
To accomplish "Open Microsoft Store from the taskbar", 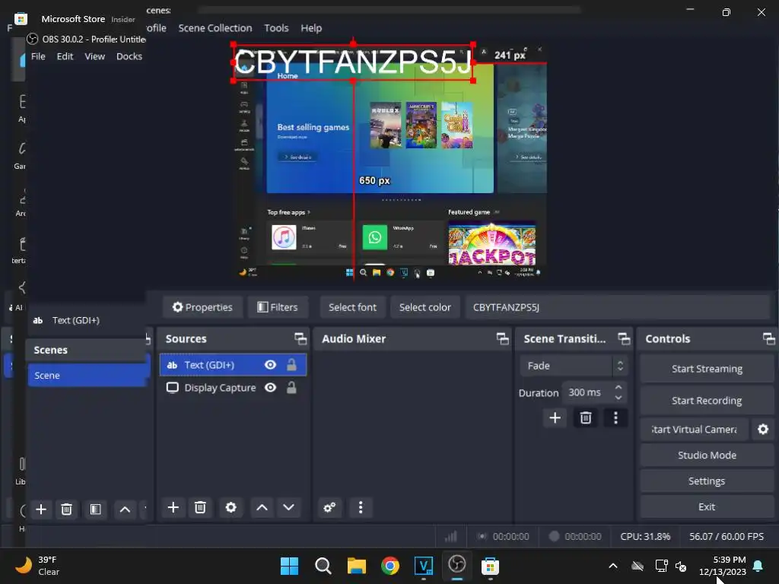I will (x=490, y=566).
